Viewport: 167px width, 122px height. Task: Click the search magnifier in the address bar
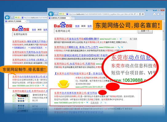[135, 14]
